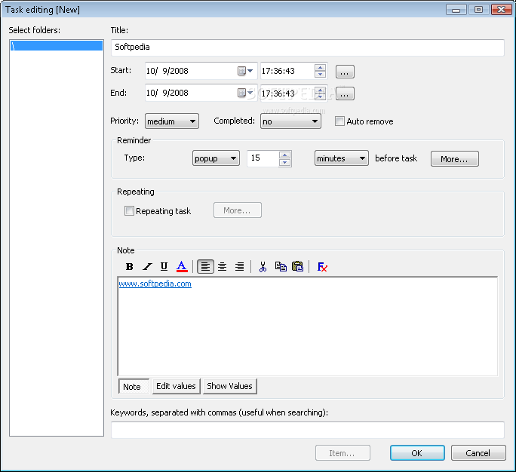The image size is (516, 472).
Task: Enable the Auto remove checkbox
Action: pyautogui.click(x=339, y=121)
